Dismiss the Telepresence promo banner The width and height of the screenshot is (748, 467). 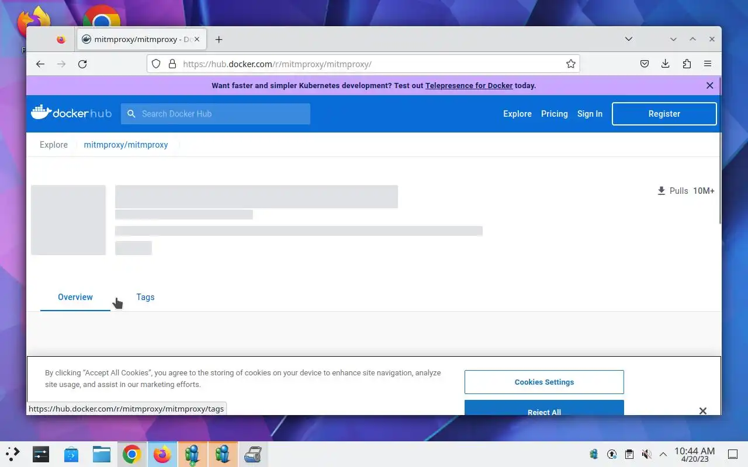pos(710,85)
